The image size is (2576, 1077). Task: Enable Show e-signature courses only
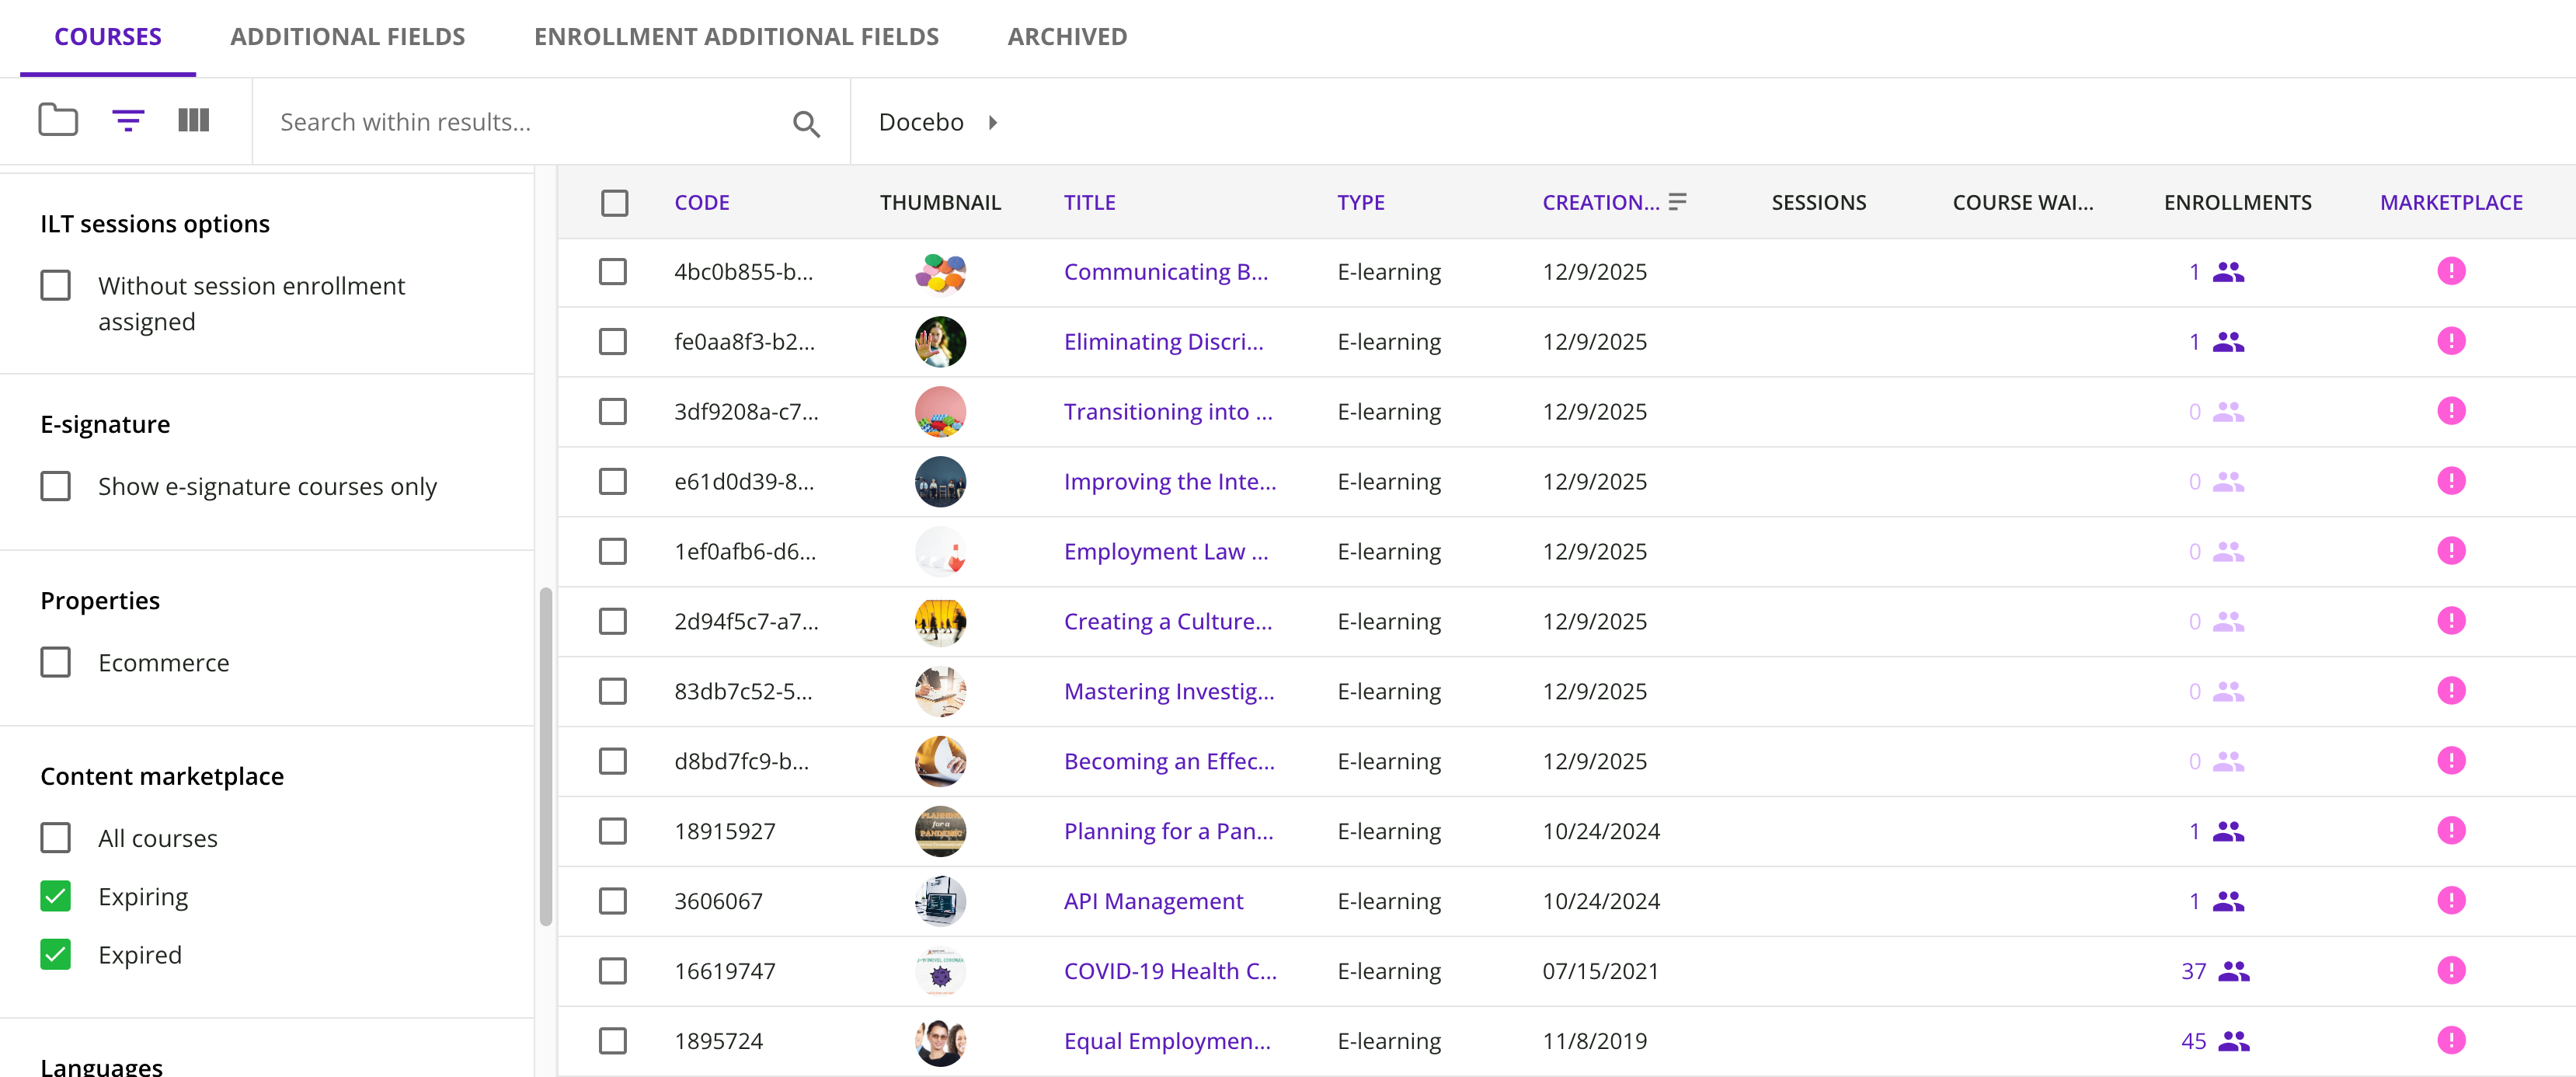(x=56, y=487)
